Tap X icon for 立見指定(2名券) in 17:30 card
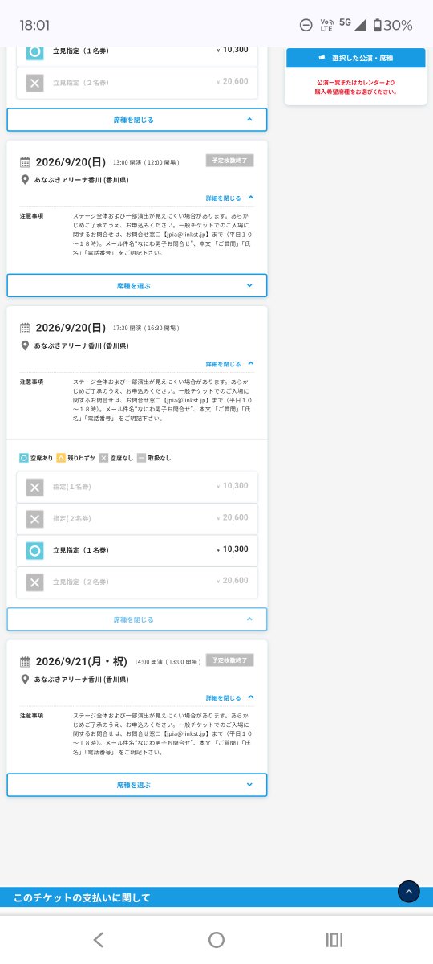Image resolution: width=433 pixels, height=964 pixels. point(34,582)
